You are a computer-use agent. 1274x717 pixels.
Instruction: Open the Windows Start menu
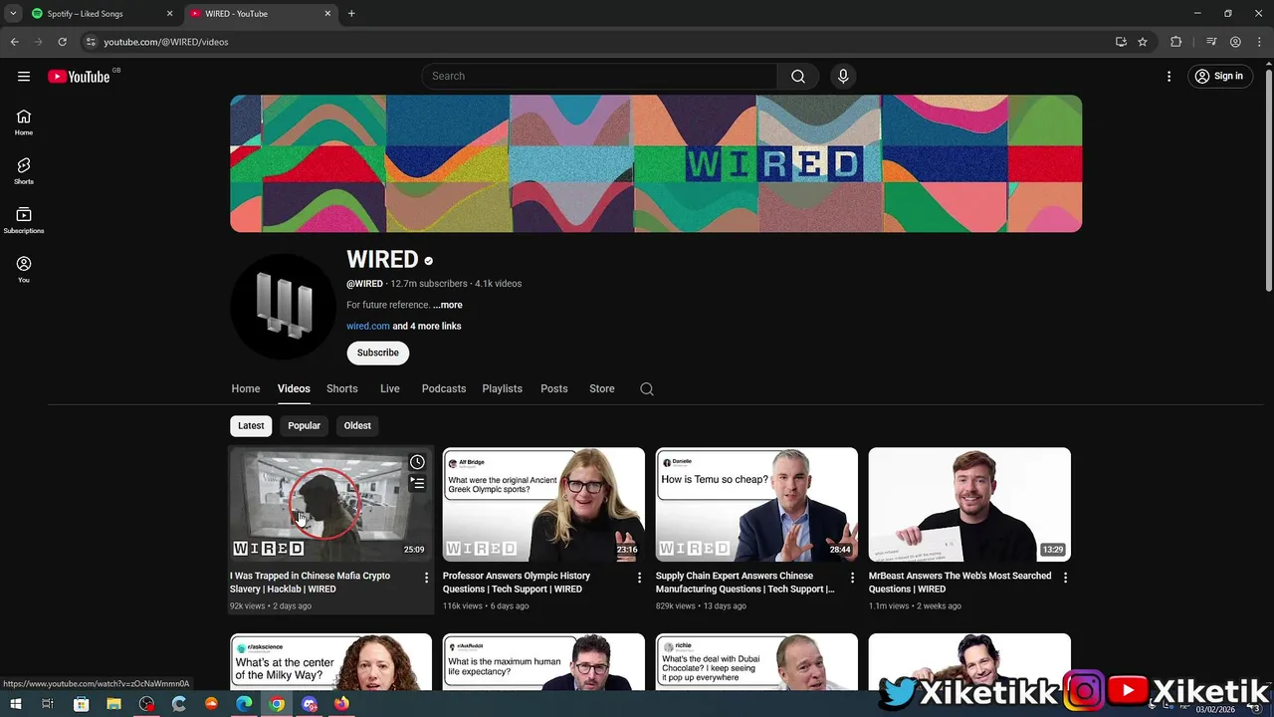(15, 704)
